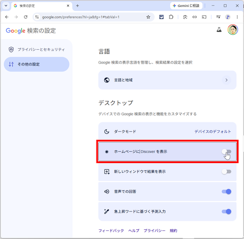Switch to the 検索の設定 browser tab

coord(42,6)
